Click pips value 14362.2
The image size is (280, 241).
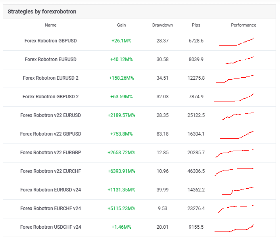click(x=196, y=190)
